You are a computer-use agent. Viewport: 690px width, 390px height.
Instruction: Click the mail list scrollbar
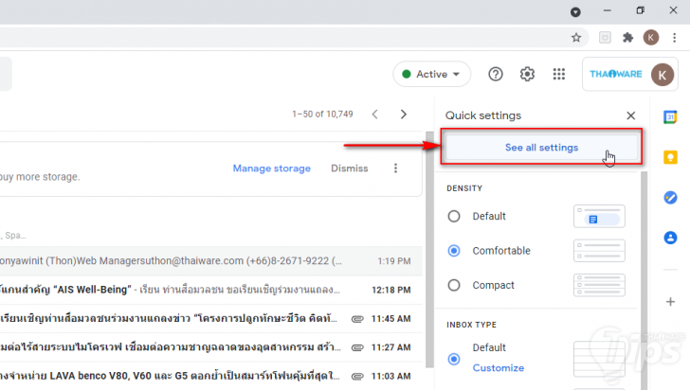coord(429,249)
